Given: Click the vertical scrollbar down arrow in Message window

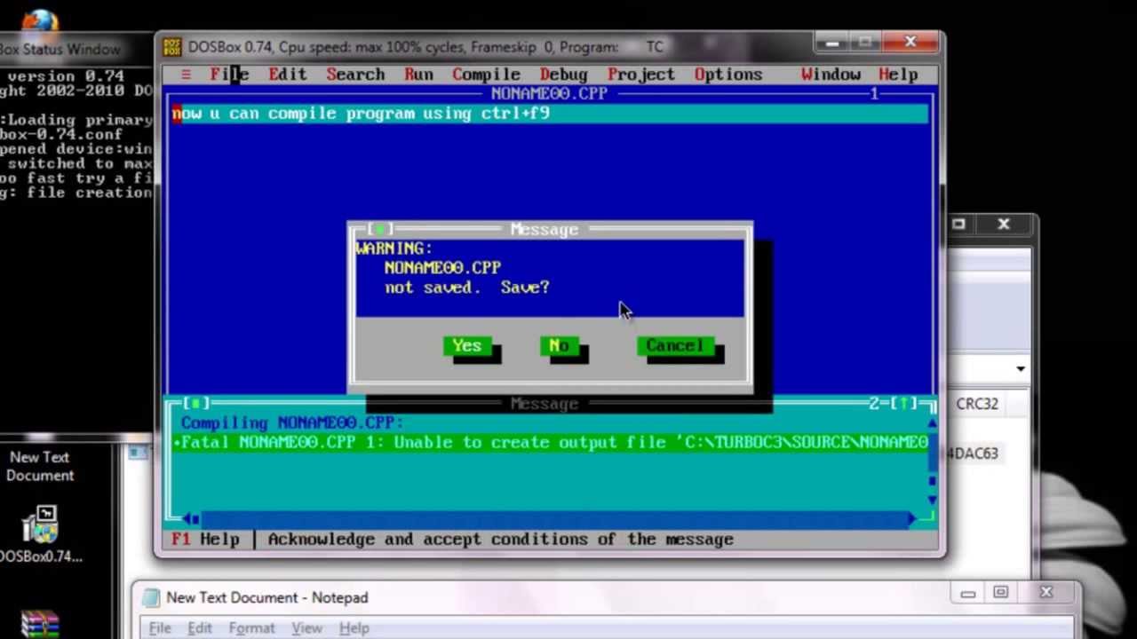Looking at the screenshot, I should (x=932, y=500).
